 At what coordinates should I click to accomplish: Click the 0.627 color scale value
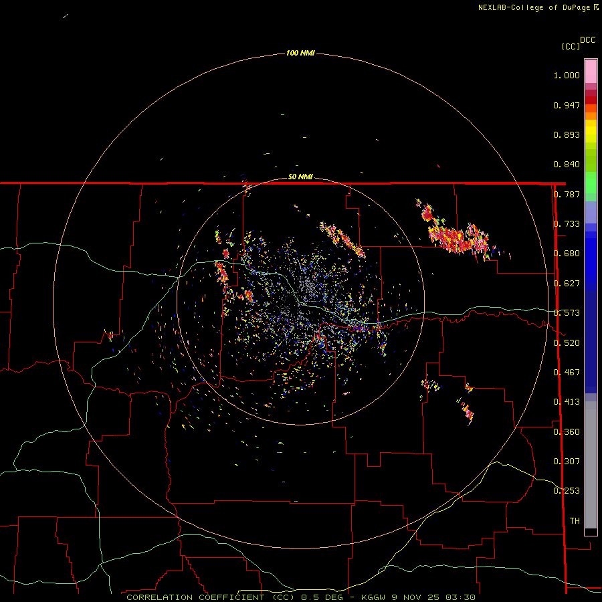(x=567, y=284)
